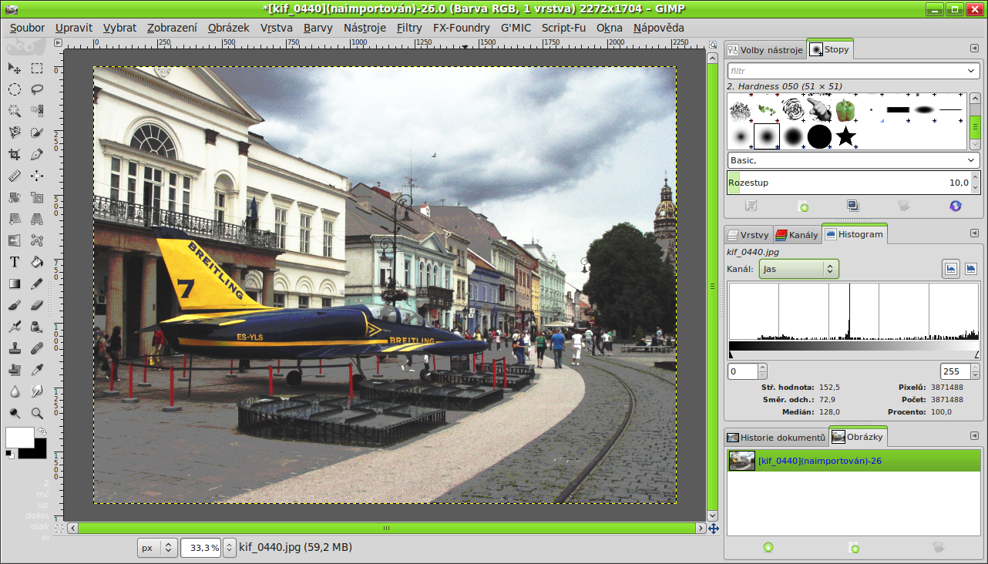Select the Ellipse Select tool
Viewport: 988px width, 564px height.
pyautogui.click(x=15, y=89)
